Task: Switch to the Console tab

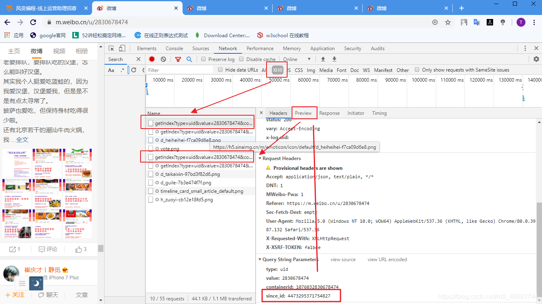Action: click(174, 49)
